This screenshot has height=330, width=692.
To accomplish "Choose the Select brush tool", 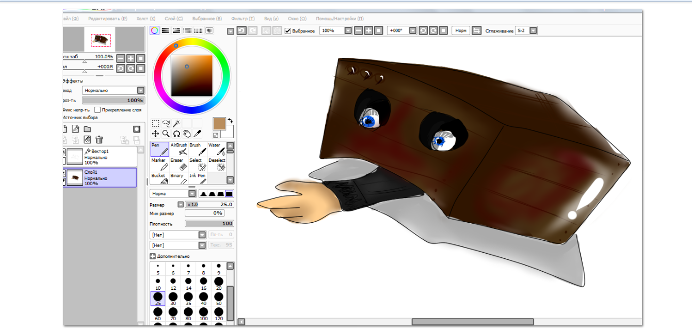I will [197, 164].
